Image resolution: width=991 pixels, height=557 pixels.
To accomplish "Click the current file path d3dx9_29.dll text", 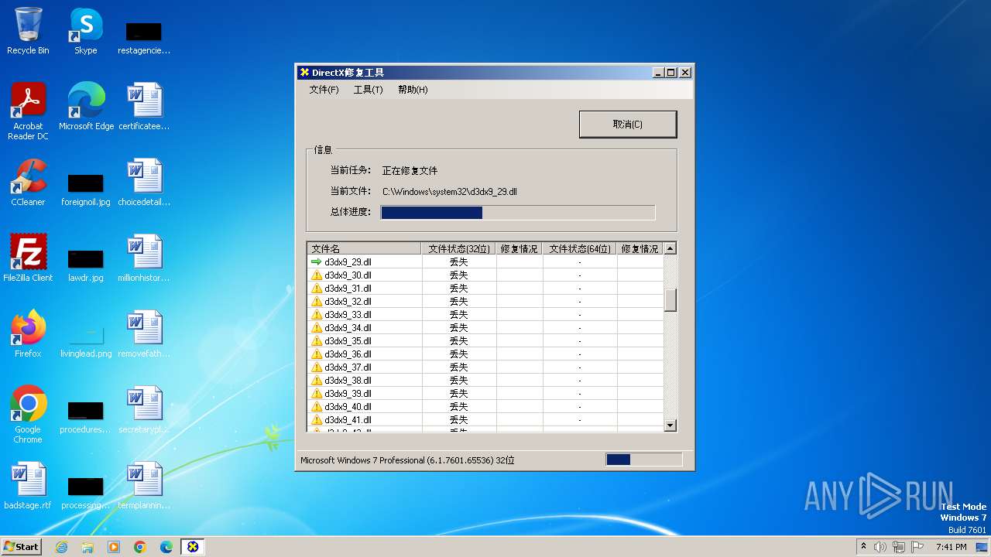I will coord(450,192).
